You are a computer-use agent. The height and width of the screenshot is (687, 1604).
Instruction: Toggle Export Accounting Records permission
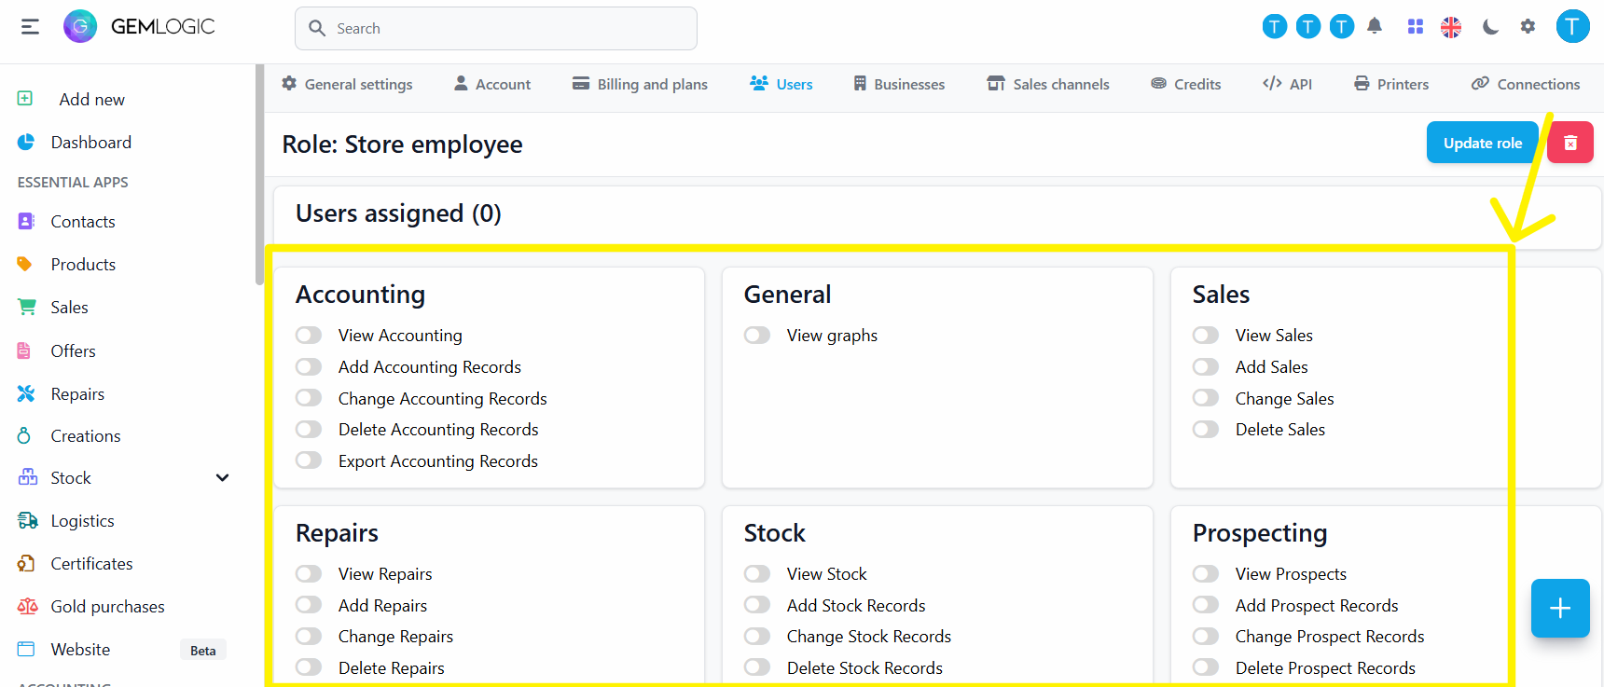tap(309, 460)
